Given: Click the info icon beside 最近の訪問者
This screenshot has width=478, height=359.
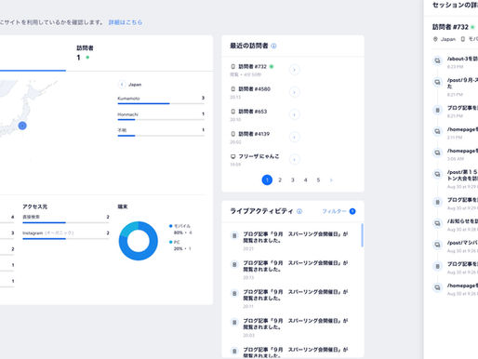Looking at the screenshot, I should coord(273,46).
